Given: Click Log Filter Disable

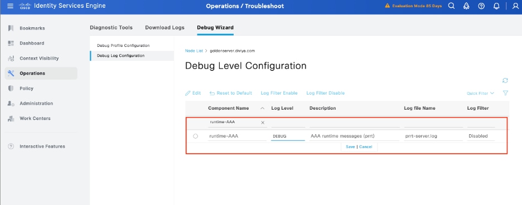Looking at the screenshot, I should pyautogui.click(x=325, y=93).
